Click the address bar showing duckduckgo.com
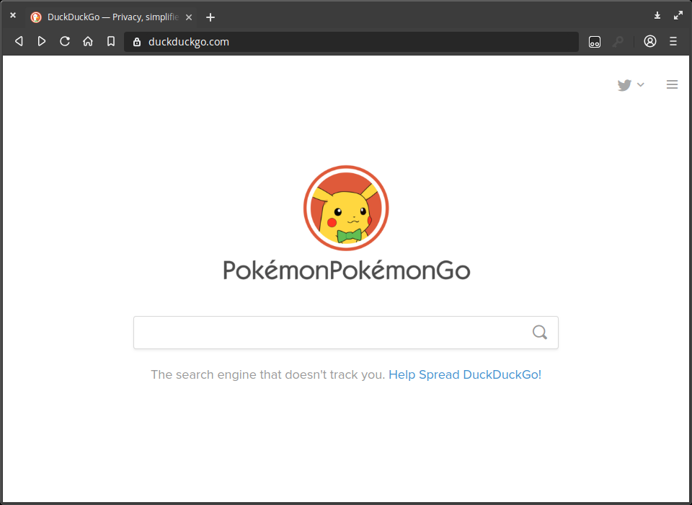This screenshot has height=505, width=692. [288, 41]
